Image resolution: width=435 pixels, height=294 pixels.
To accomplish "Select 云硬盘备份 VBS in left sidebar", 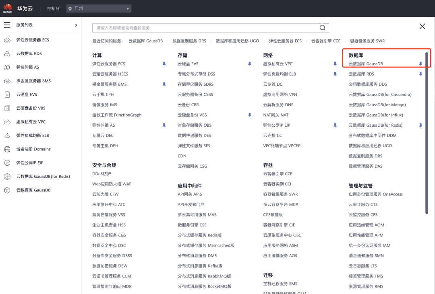I will (x=31, y=108).
